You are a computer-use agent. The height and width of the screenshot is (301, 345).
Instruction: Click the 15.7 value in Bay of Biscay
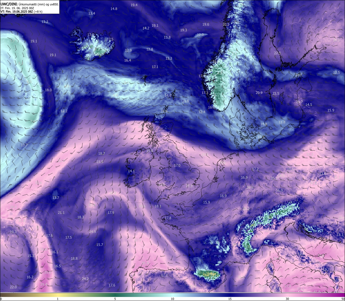[100, 245]
